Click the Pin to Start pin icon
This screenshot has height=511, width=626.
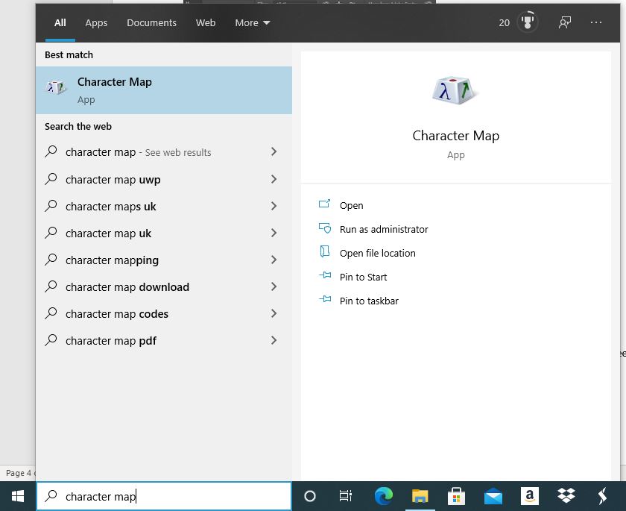325,275
